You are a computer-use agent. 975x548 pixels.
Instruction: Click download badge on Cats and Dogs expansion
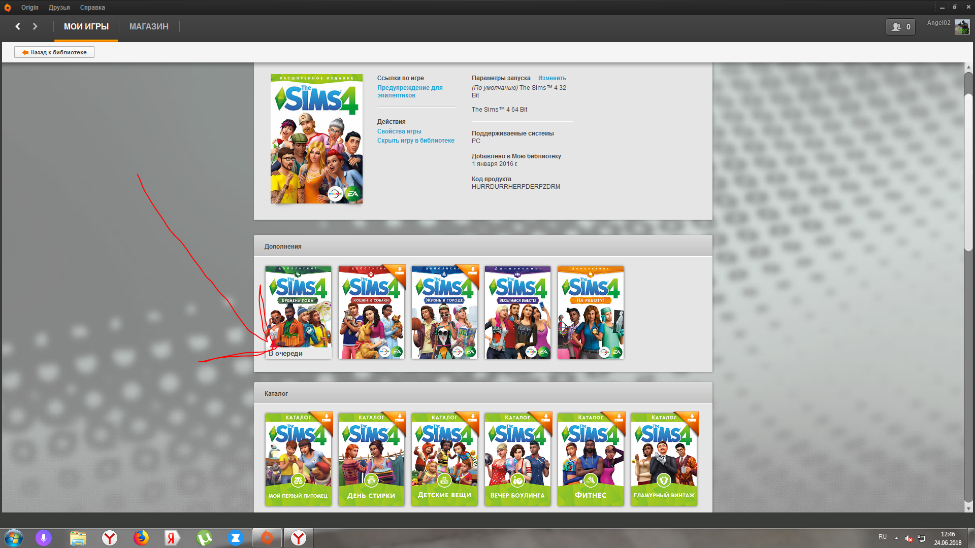pos(400,270)
